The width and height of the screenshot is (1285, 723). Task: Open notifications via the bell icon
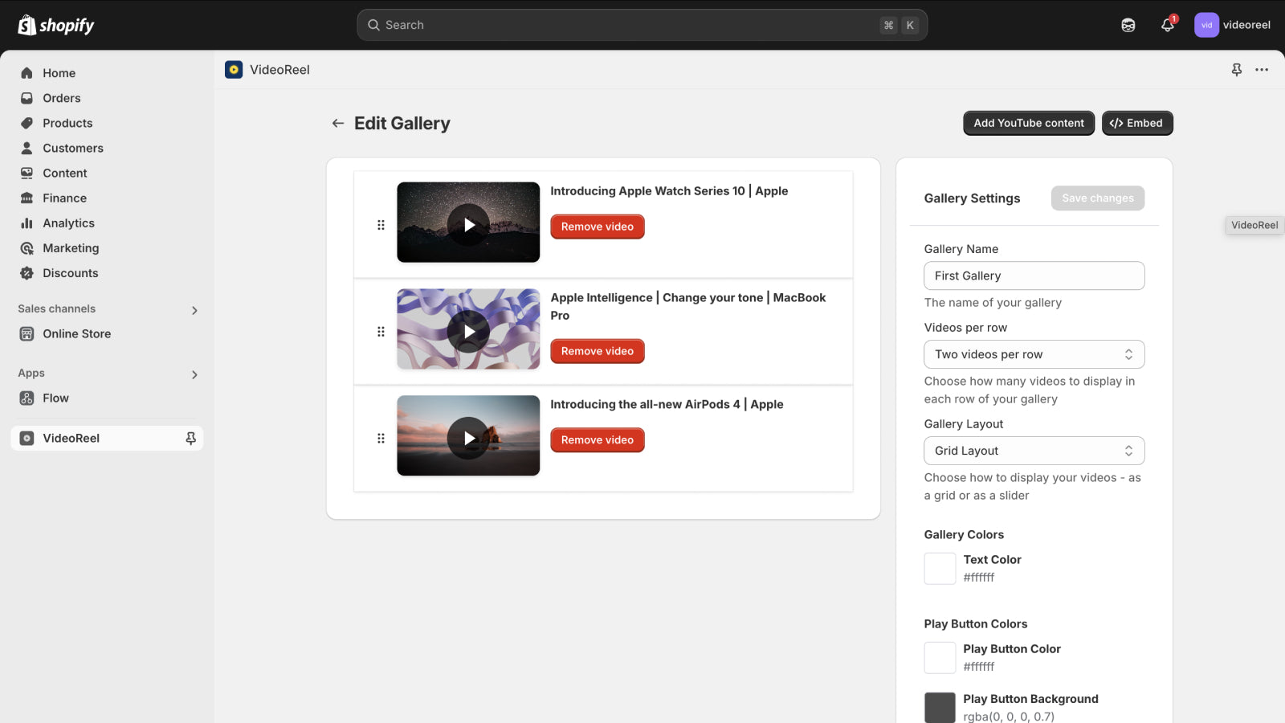tap(1166, 25)
